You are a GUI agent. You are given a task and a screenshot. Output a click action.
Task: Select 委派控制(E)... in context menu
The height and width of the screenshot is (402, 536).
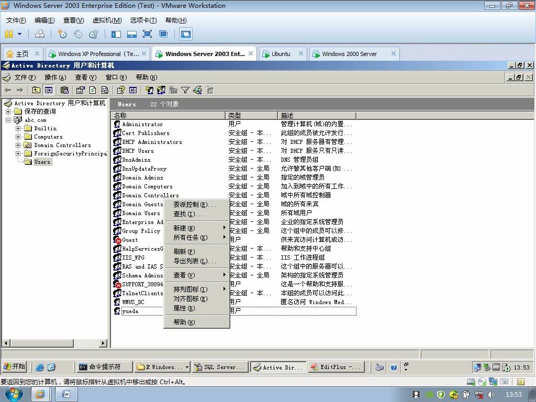tap(197, 205)
